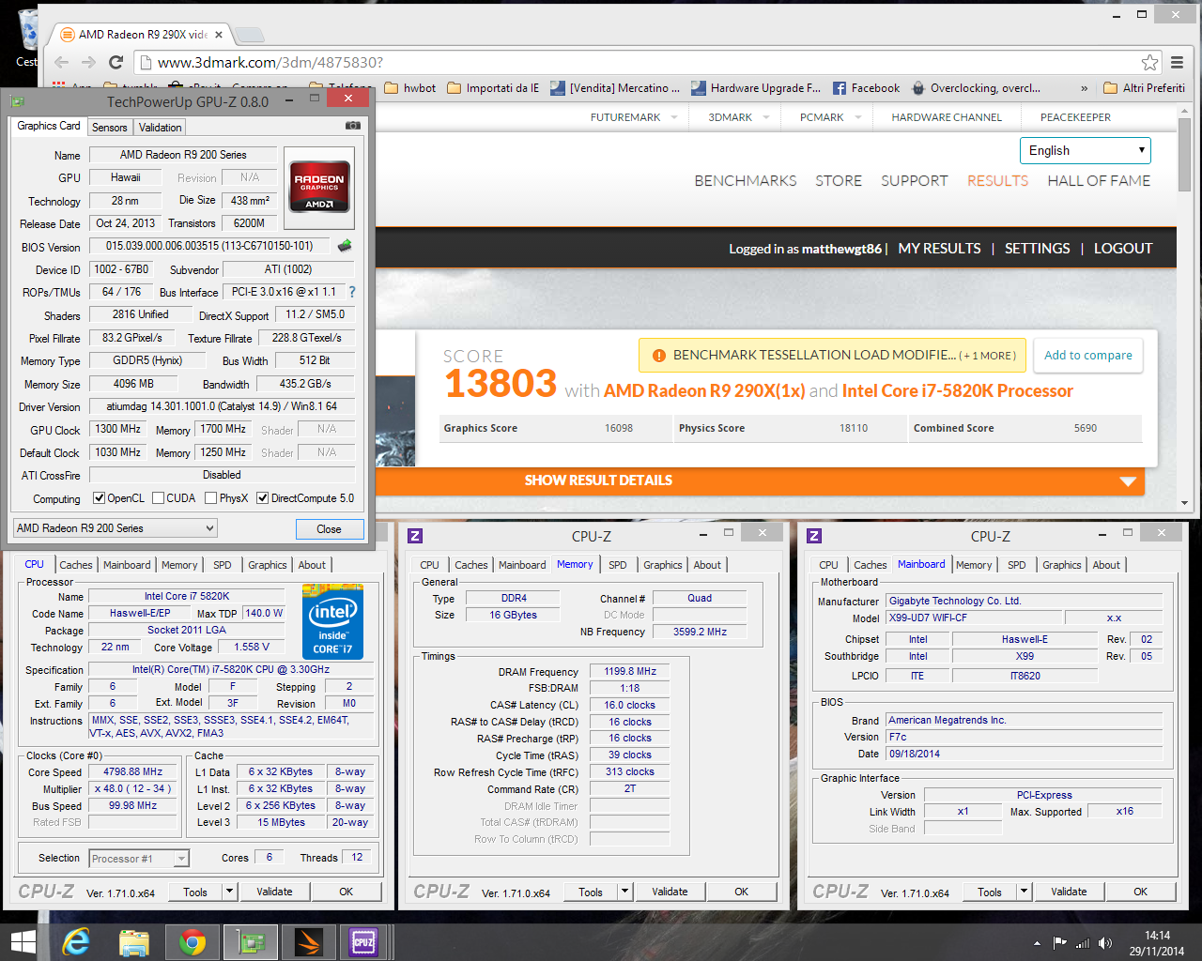The width and height of the screenshot is (1202, 961).
Task: Click LOGOUT link
Action: (1123, 249)
